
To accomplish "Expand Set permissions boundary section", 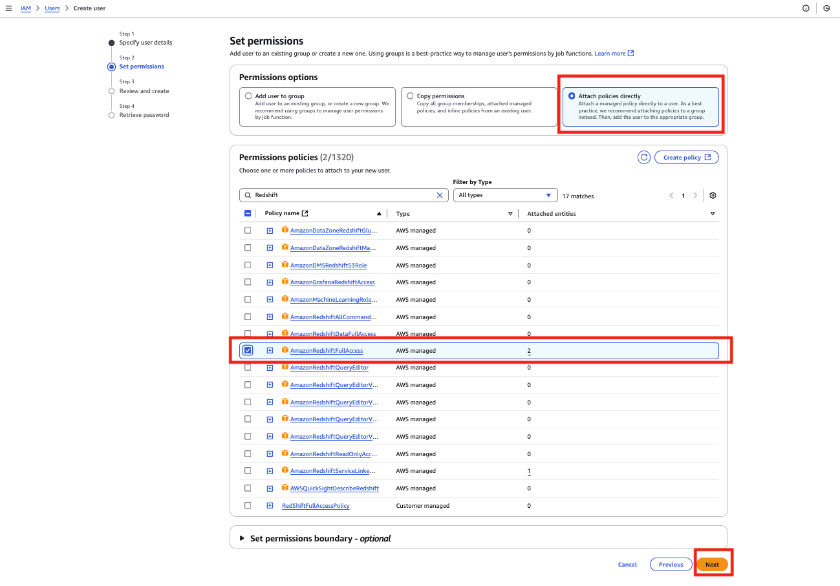I will coord(242,538).
